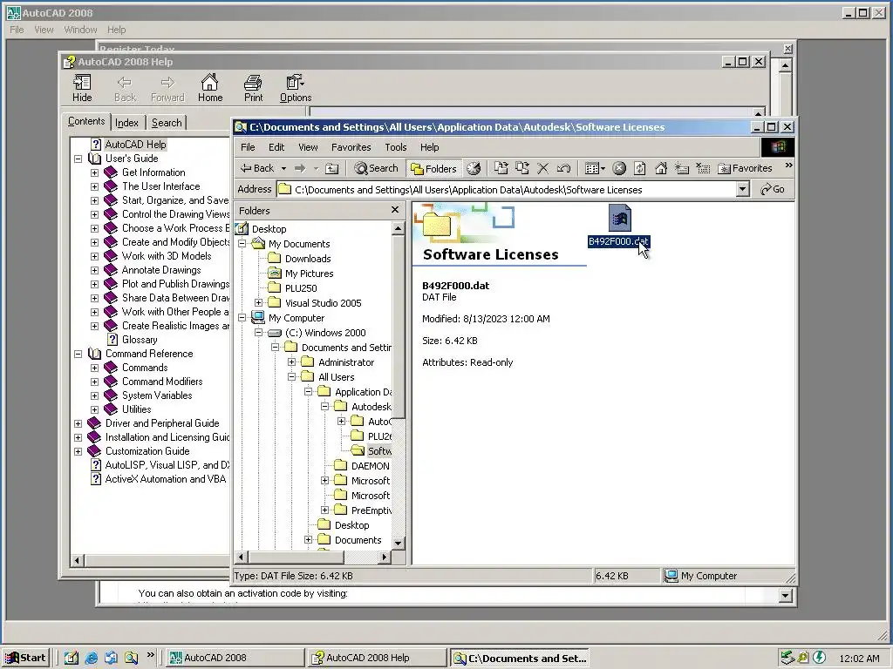Click the Register Today window's down scroll arrow
Image resolution: width=893 pixels, height=669 pixels.
[786, 596]
